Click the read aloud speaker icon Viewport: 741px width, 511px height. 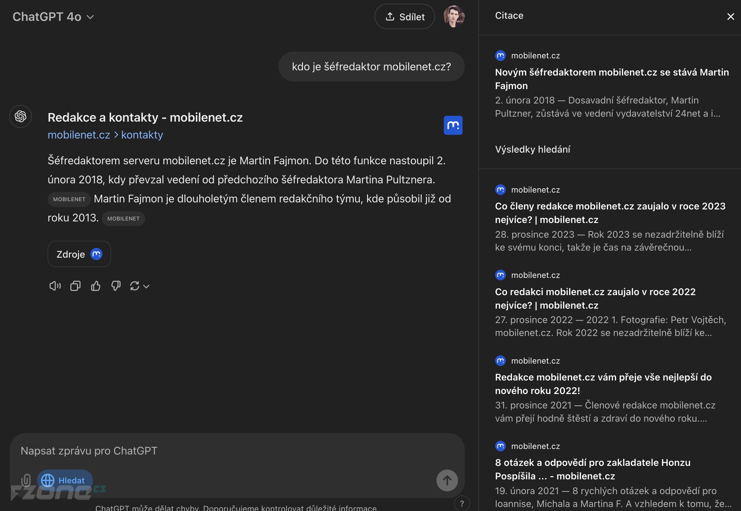click(55, 286)
